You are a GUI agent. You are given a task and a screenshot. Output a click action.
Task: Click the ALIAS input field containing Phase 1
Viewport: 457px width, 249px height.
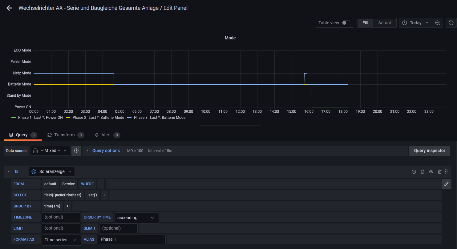131,239
